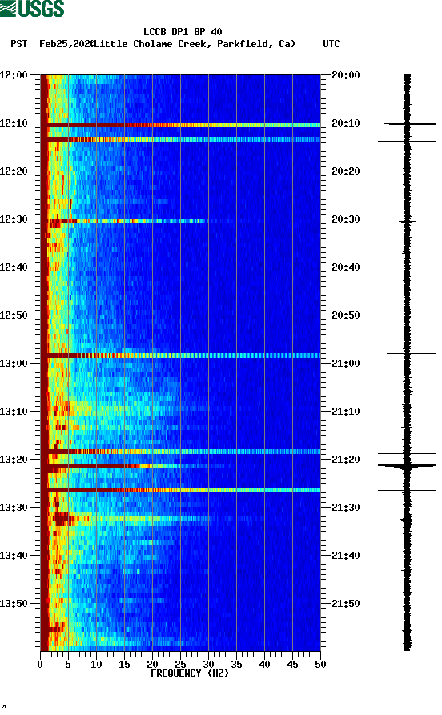Click the 21:00 UTC time label

click(346, 363)
